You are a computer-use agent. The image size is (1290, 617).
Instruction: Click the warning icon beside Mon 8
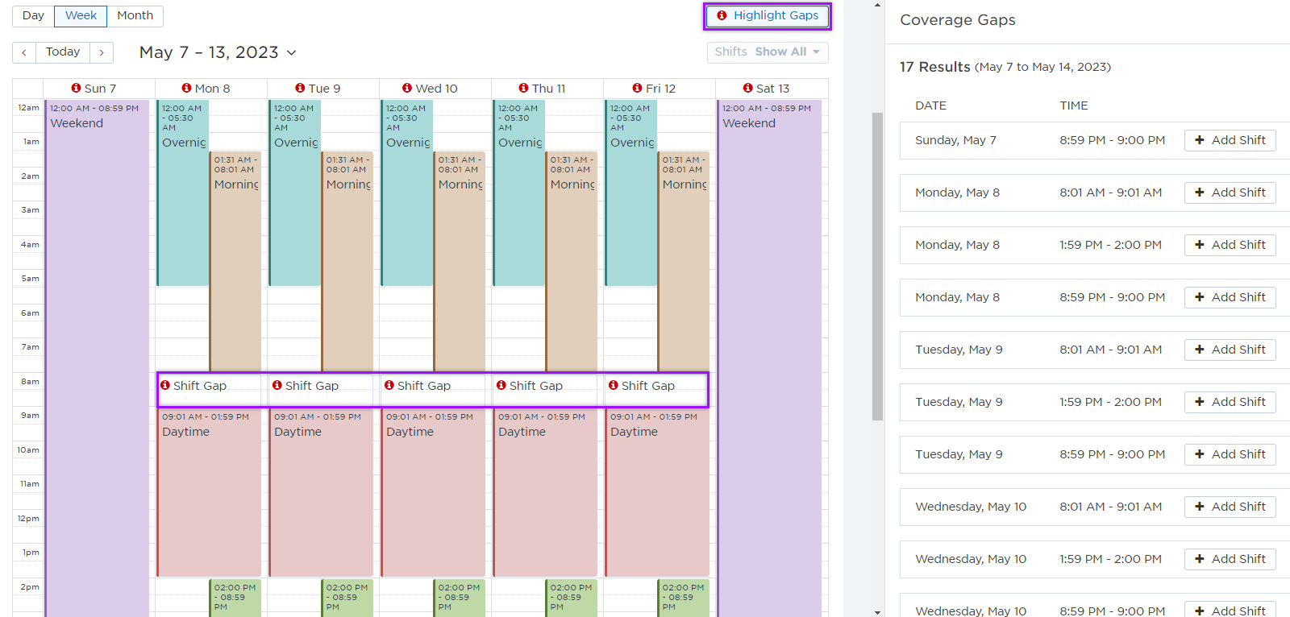[x=186, y=88]
